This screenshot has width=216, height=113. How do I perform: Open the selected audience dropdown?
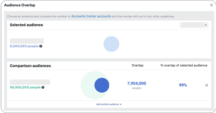(x=194, y=25)
